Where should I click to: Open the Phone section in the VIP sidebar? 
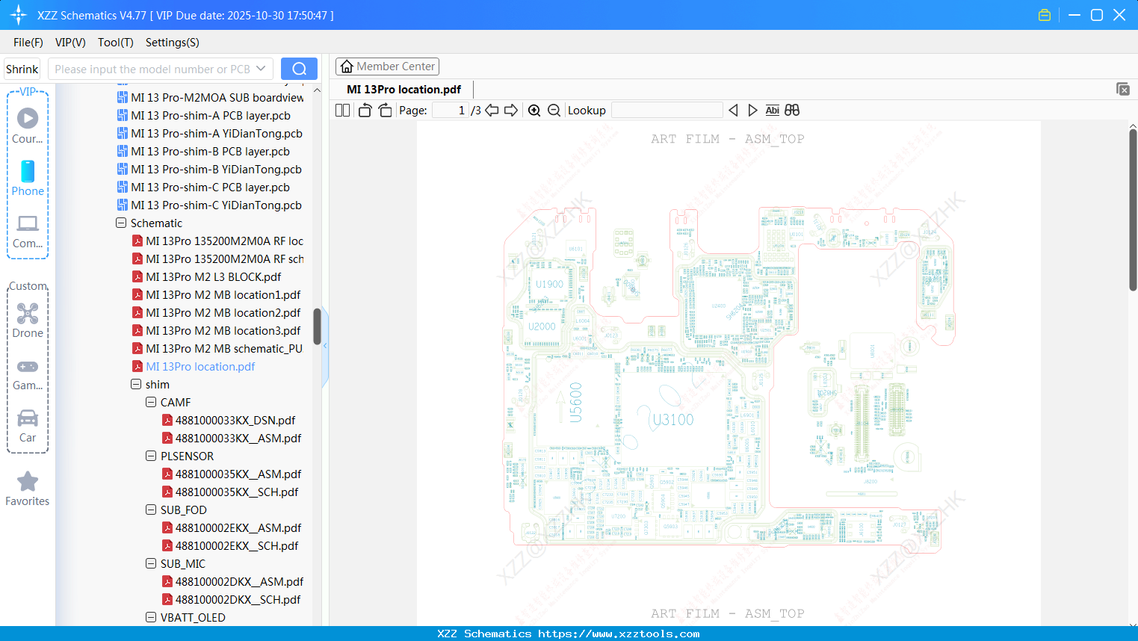(x=28, y=179)
